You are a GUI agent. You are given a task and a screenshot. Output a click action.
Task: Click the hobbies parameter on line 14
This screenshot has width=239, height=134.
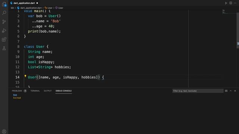pos(89,77)
